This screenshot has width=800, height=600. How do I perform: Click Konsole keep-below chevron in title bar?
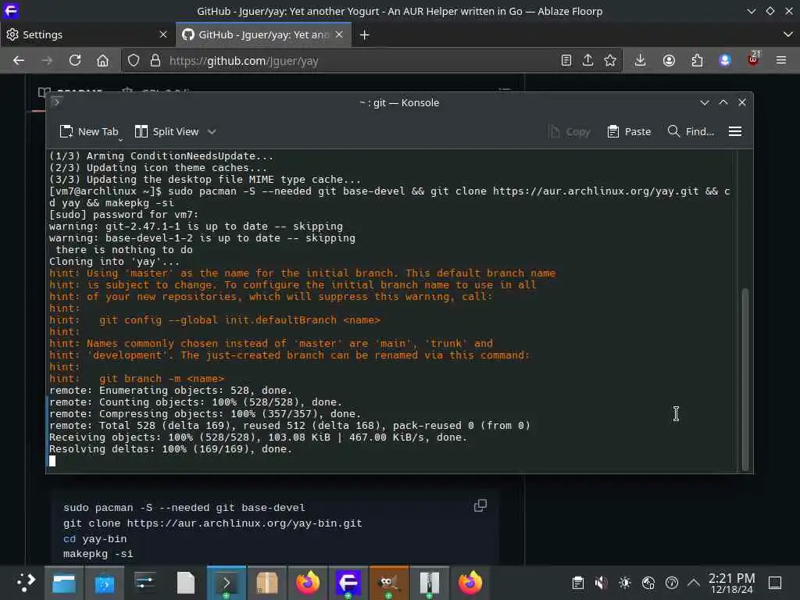(x=705, y=102)
